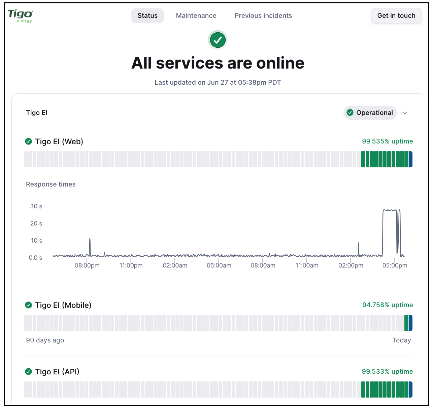The height and width of the screenshot is (410, 432).
Task: Click the blue today bar in Mobile uptime
Action: pyautogui.click(x=410, y=323)
